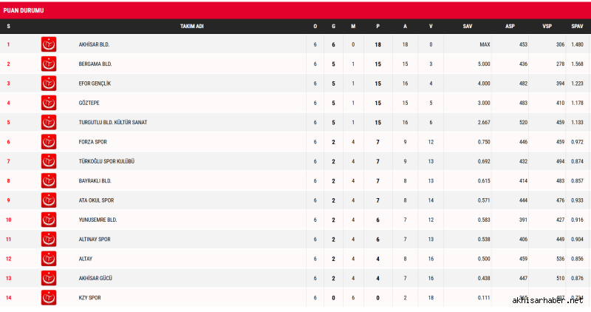Viewport: 591px width, 312px height.
Task: Click the Efor Gençlik team logo icon
Action: [49, 84]
